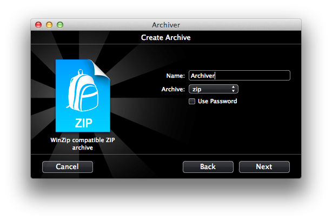Proceed with the Next button

click(x=264, y=167)
